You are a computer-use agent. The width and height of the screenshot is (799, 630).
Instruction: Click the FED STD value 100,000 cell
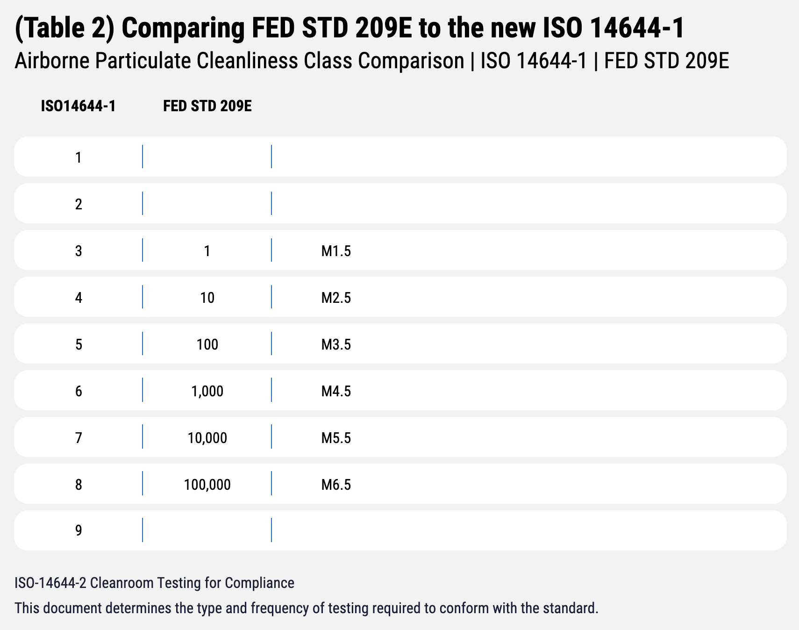click(207, 485)
